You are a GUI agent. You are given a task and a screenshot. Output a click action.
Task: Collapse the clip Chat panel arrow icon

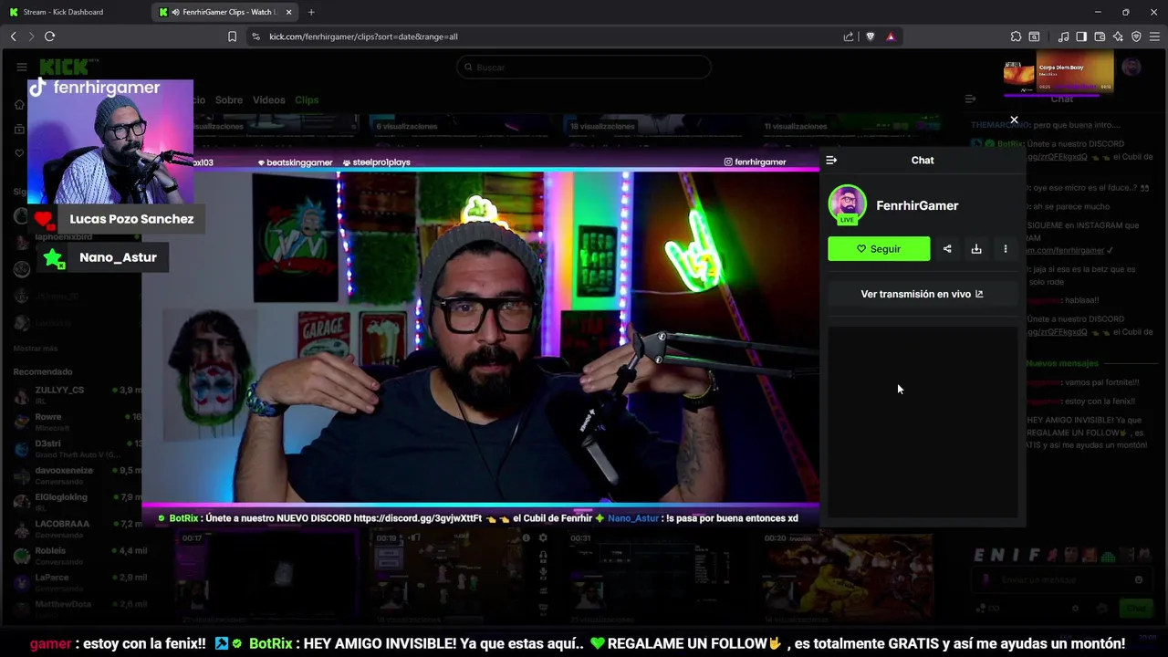click(831, 160)
